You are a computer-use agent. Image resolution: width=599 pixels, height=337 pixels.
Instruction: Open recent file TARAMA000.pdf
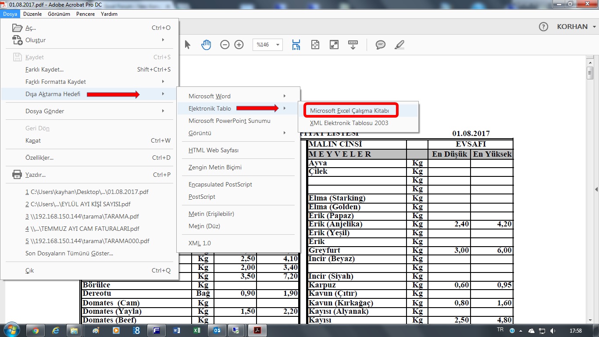click(89, 241)
